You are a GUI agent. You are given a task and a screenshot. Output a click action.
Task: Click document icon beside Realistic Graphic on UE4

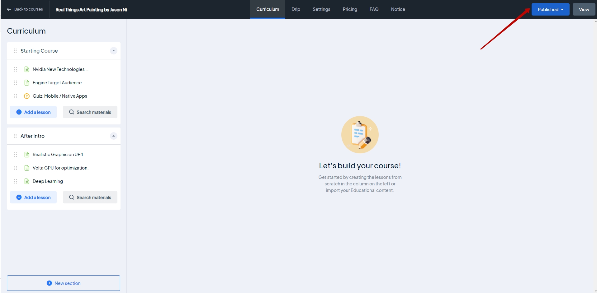click(x=27, y=155)
